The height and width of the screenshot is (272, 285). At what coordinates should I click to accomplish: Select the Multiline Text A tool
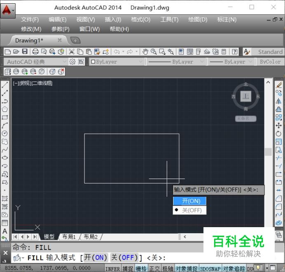(5, 231)
